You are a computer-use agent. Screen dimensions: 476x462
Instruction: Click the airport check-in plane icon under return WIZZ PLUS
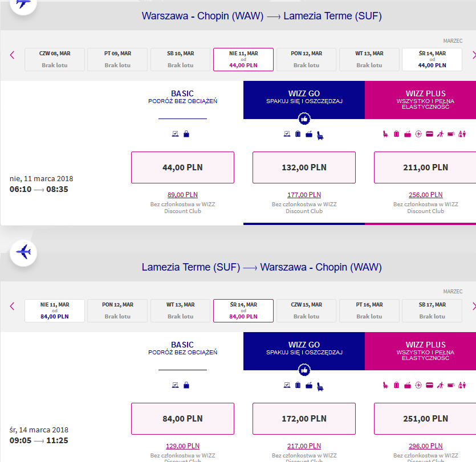(418, 385)
